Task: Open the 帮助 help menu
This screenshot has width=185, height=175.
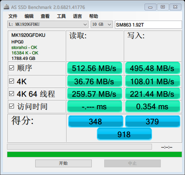Action: 94,16
